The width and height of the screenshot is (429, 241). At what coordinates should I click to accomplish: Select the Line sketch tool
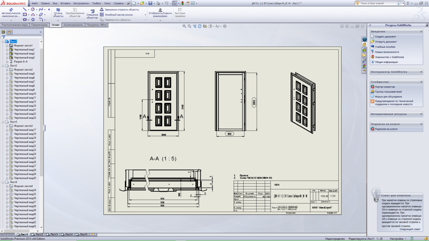point(24,9)
